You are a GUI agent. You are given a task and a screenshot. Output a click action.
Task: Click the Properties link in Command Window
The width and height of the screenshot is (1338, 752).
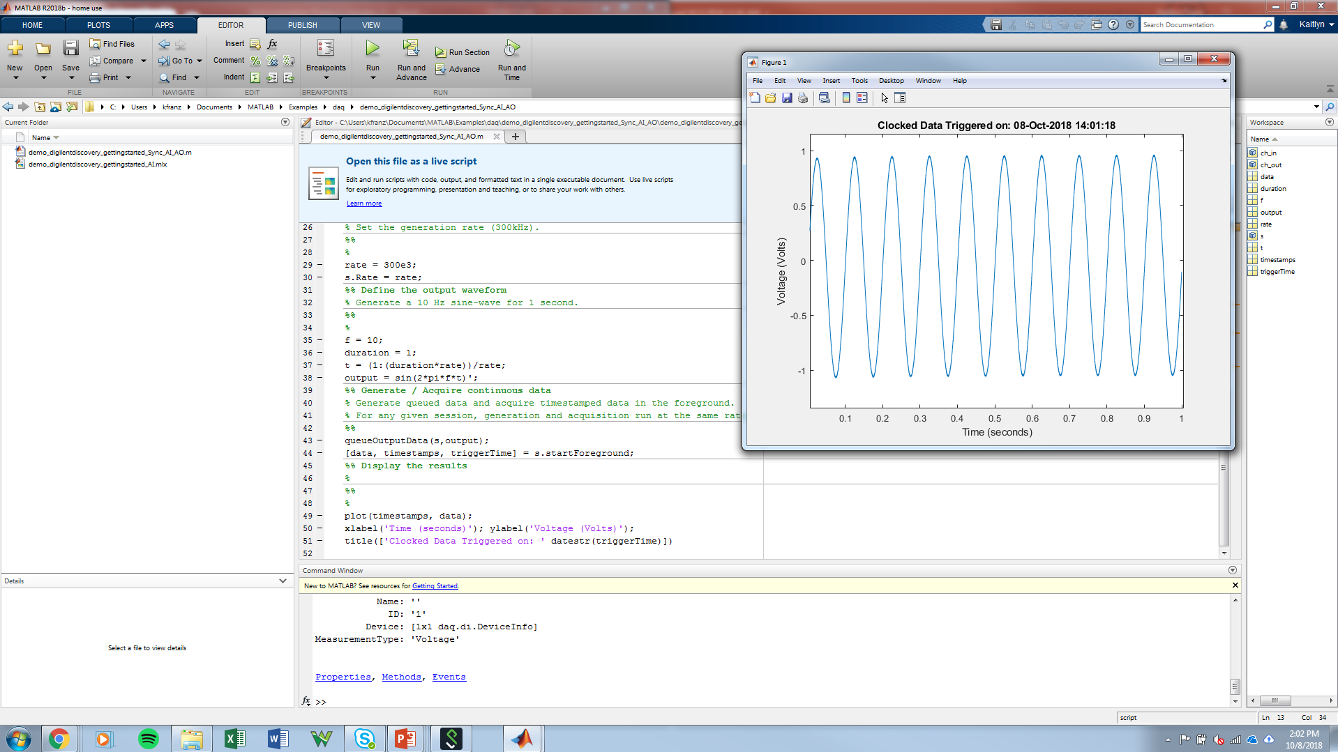343,676
